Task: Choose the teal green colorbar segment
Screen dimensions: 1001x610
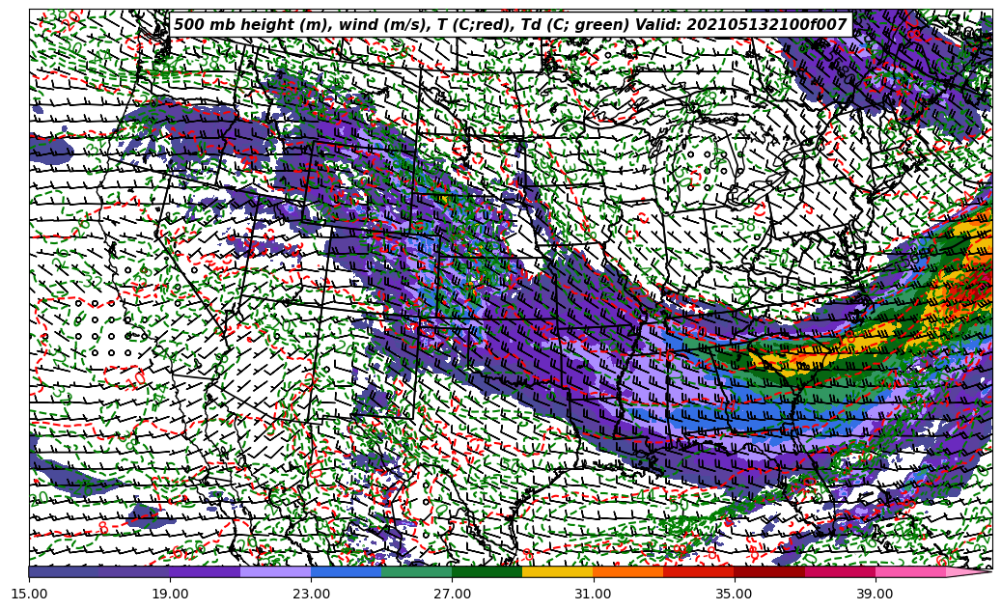Action: [x=416, y=572]
